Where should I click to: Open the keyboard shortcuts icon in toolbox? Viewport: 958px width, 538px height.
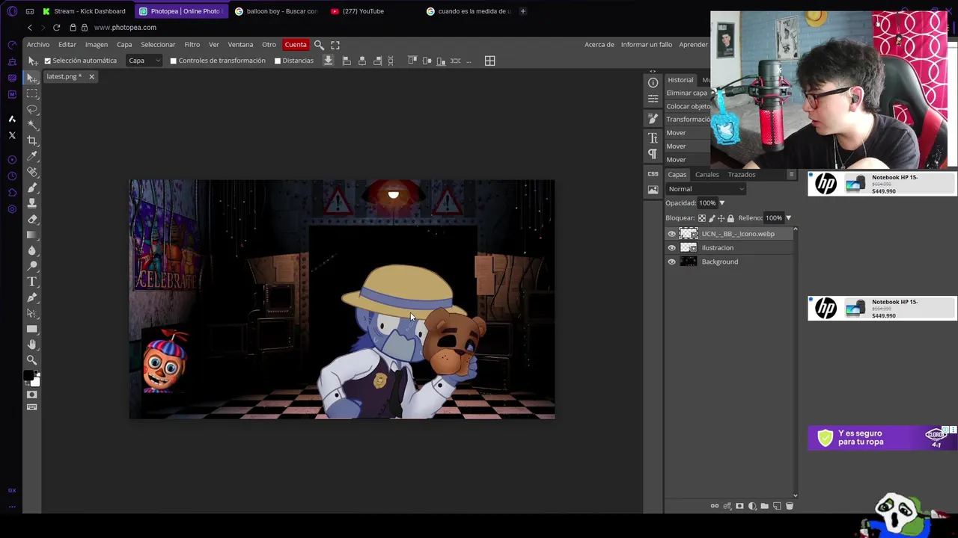pos(32,407)
